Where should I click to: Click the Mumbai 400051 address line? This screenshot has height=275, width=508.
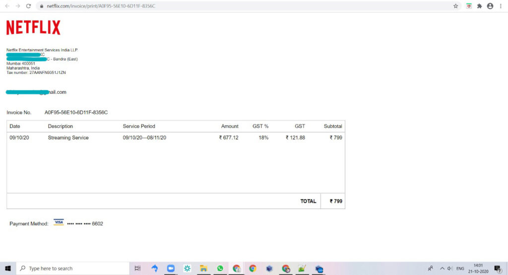(x=21, y=64)
